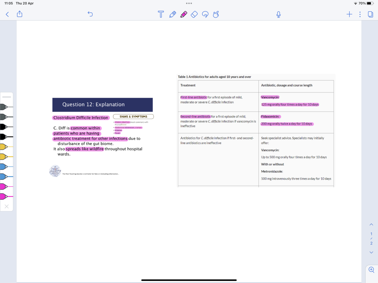This screenshot has width=378, height=283.
Task: Tap the 'Treatment' table column header
Action: coord(188,85)
